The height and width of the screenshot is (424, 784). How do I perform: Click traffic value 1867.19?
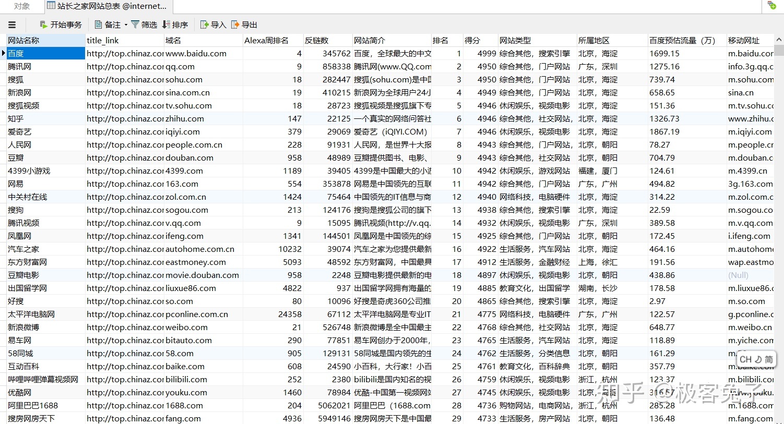[687, 131]
